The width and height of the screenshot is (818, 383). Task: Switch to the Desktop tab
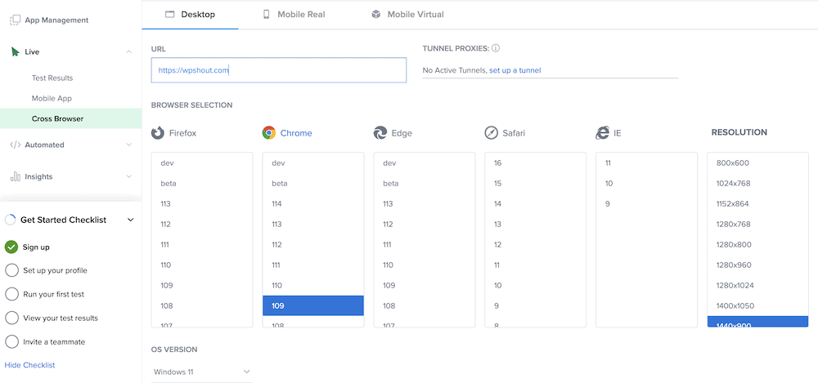point(190,15)
